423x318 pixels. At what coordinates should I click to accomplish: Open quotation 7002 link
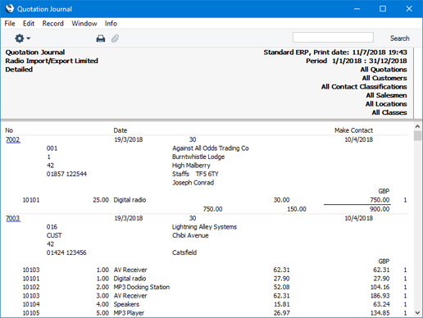point(13,139)
